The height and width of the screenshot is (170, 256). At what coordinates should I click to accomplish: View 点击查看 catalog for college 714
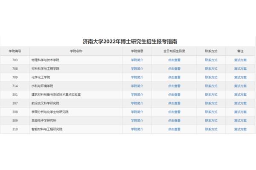(174, 86)
